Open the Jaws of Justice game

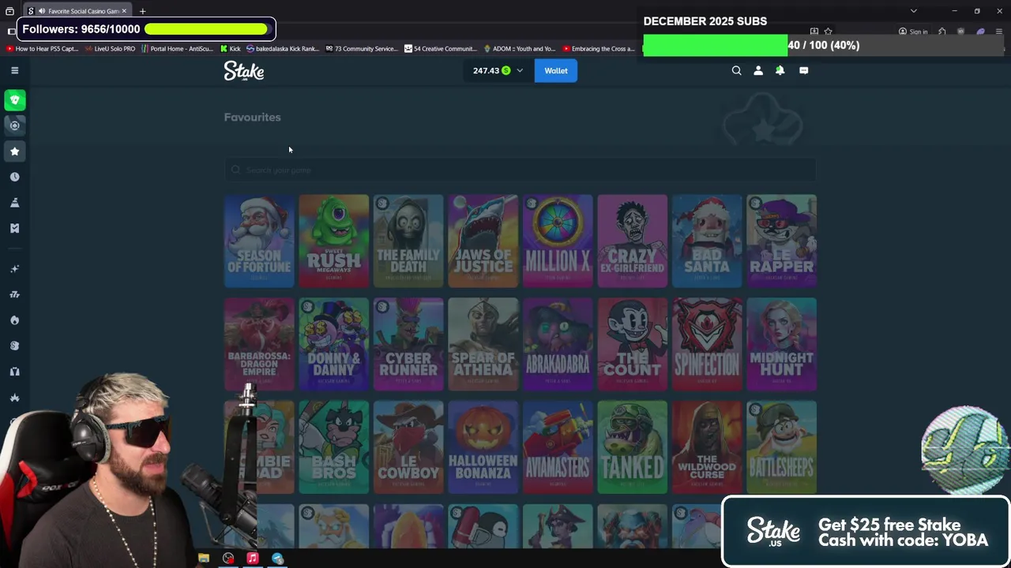point(483,241)
